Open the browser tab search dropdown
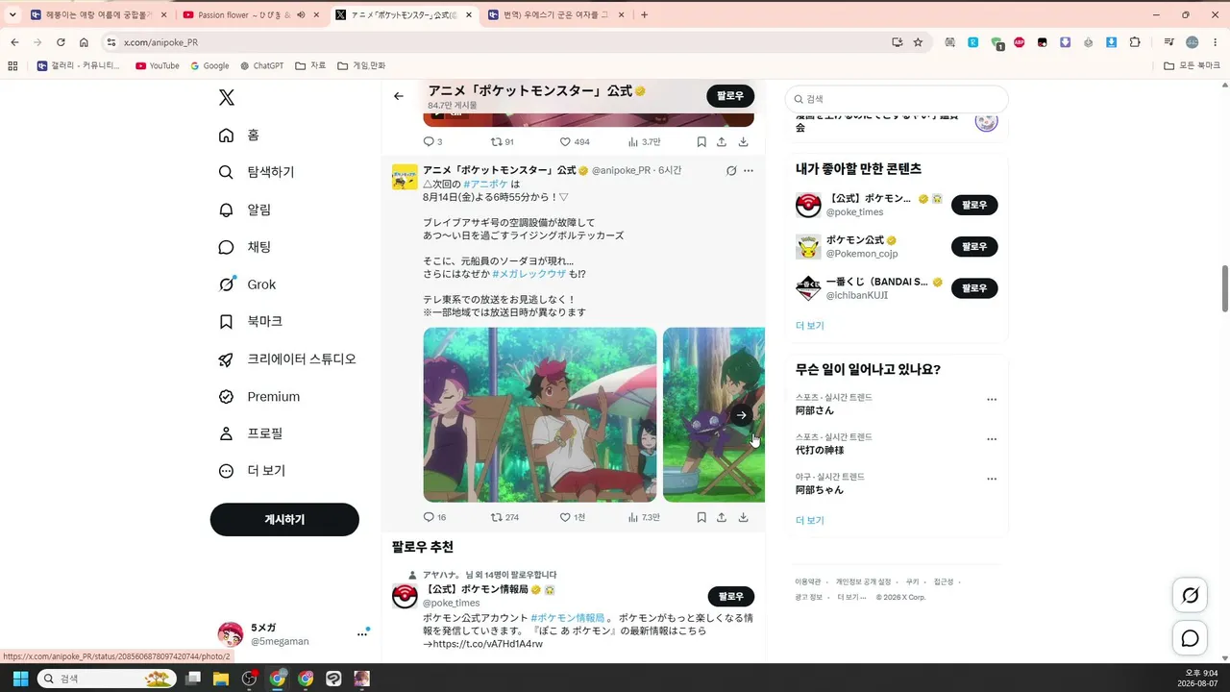This screenshot has height=692, width=1230. [x=12, y=15]
